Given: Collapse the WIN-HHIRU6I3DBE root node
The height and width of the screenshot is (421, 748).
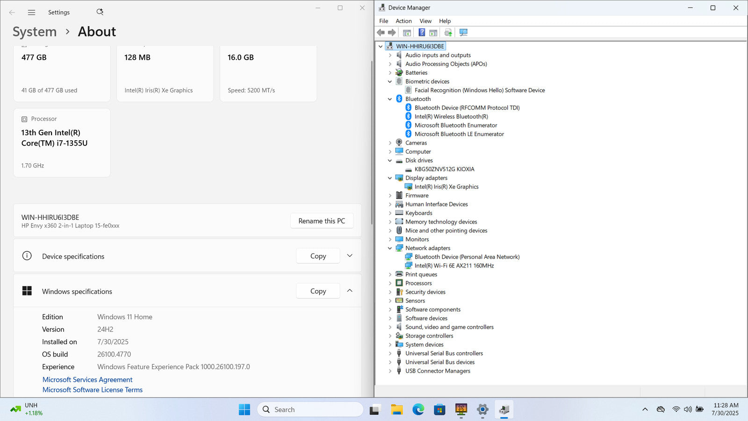Looking at the screenshot, I should (x=381, y=46).
